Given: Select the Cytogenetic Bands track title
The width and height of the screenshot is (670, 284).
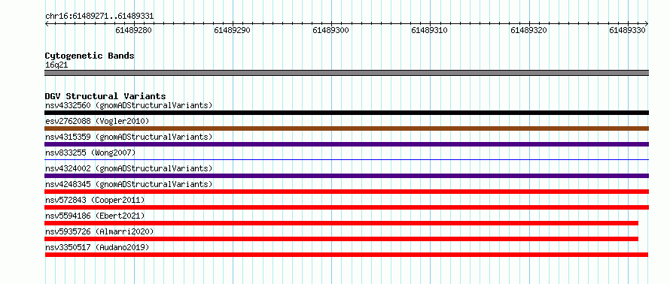Looking at the screenshot, I should point(90,56).
